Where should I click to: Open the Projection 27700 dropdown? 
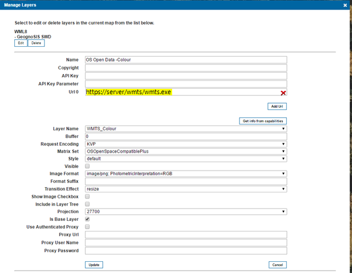(186, 211)
